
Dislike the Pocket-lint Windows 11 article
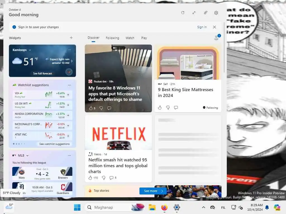101,108
